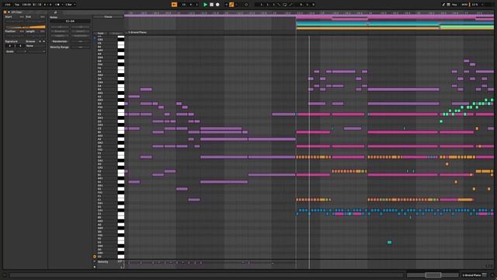Select the lone teal note near bottom

pos(389,242)
